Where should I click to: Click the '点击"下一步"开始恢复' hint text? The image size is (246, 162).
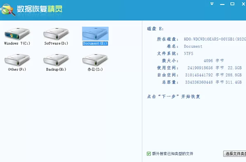[173, 96]
